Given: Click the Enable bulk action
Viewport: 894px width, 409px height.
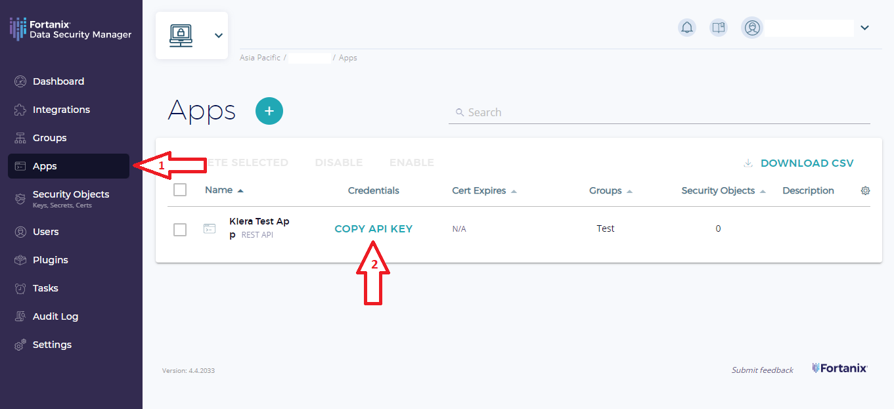Looking at the screenshot, I should tap(412, 162).
